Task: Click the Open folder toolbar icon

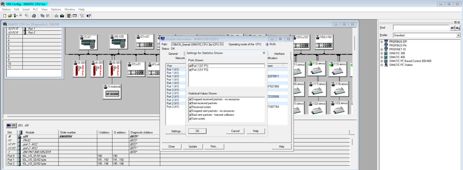Action: click(x=10, y=16)
